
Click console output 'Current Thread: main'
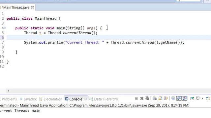click(x=20, y=111)
